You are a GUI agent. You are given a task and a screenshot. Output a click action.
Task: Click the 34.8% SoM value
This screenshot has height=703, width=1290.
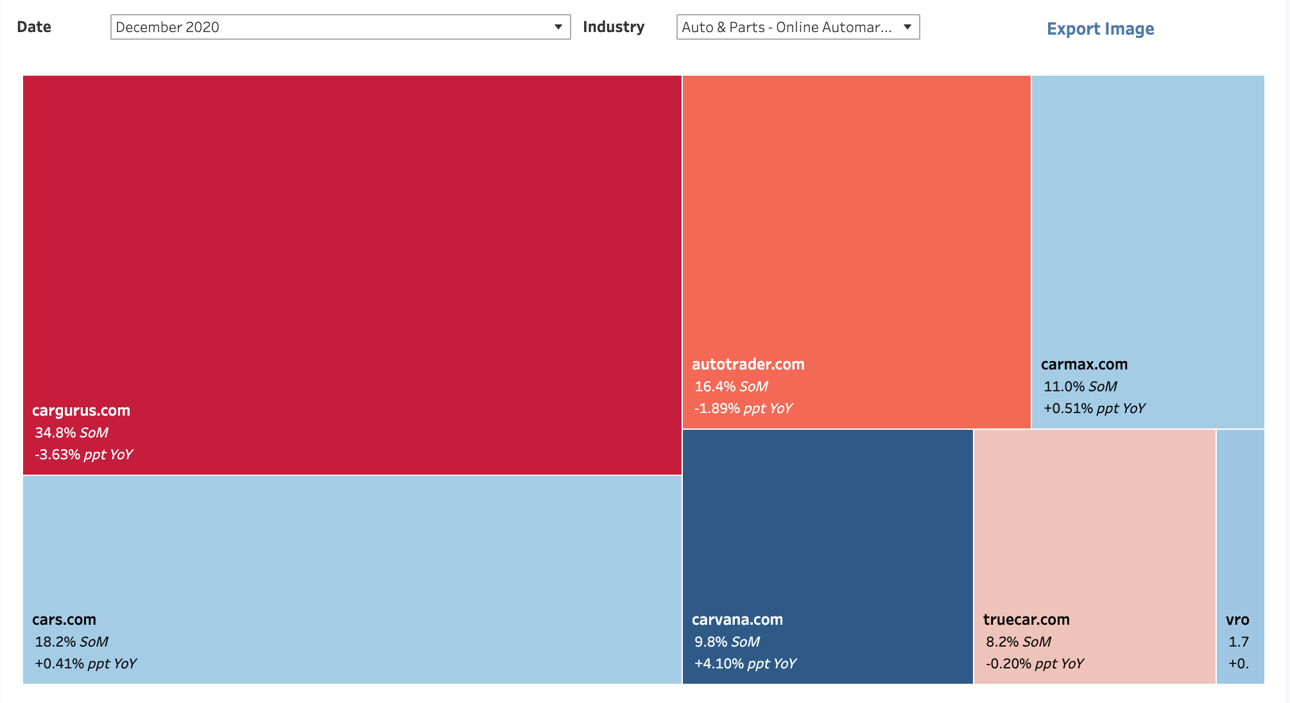click(x=71, y=433)
